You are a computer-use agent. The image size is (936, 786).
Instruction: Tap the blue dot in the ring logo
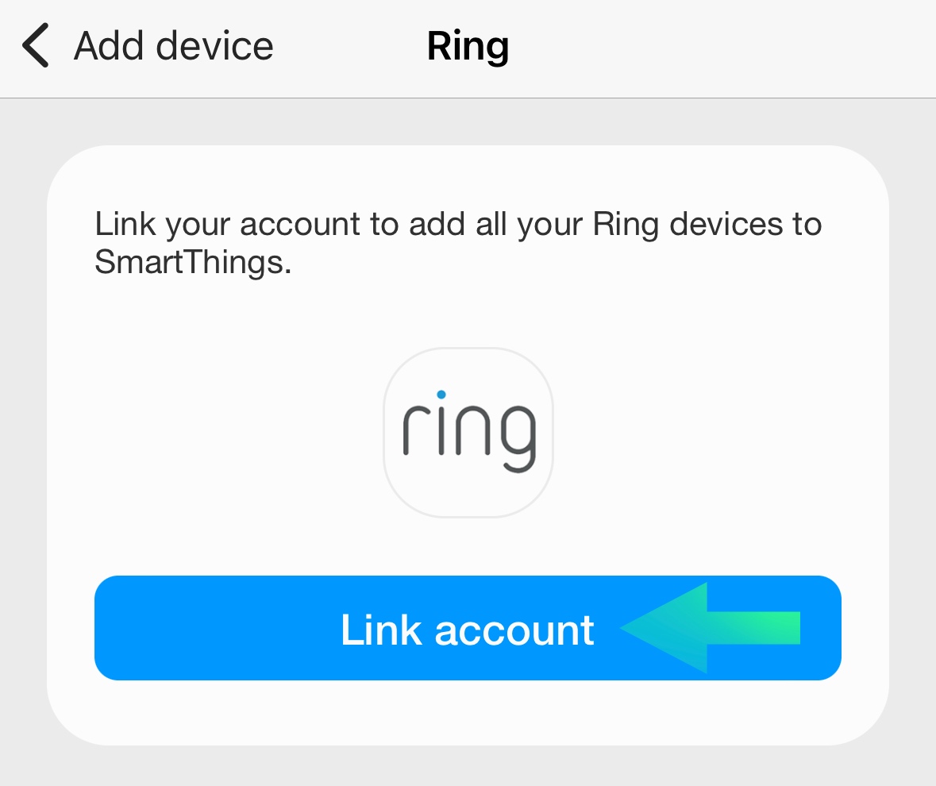pyautogui.click(x=441, y=394)
